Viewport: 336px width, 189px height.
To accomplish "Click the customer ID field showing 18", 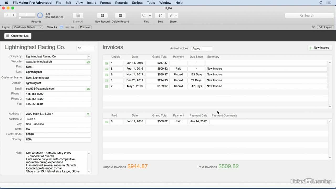I will pos(85,48).
